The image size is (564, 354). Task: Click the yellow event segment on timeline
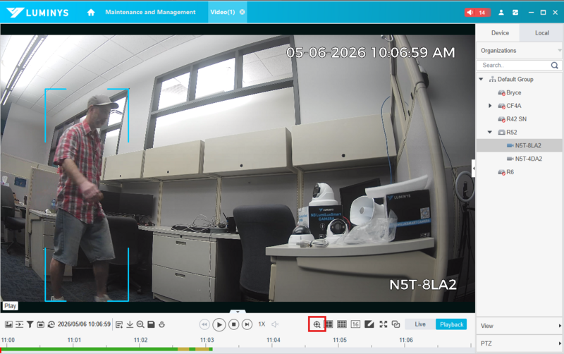point(183,349)
